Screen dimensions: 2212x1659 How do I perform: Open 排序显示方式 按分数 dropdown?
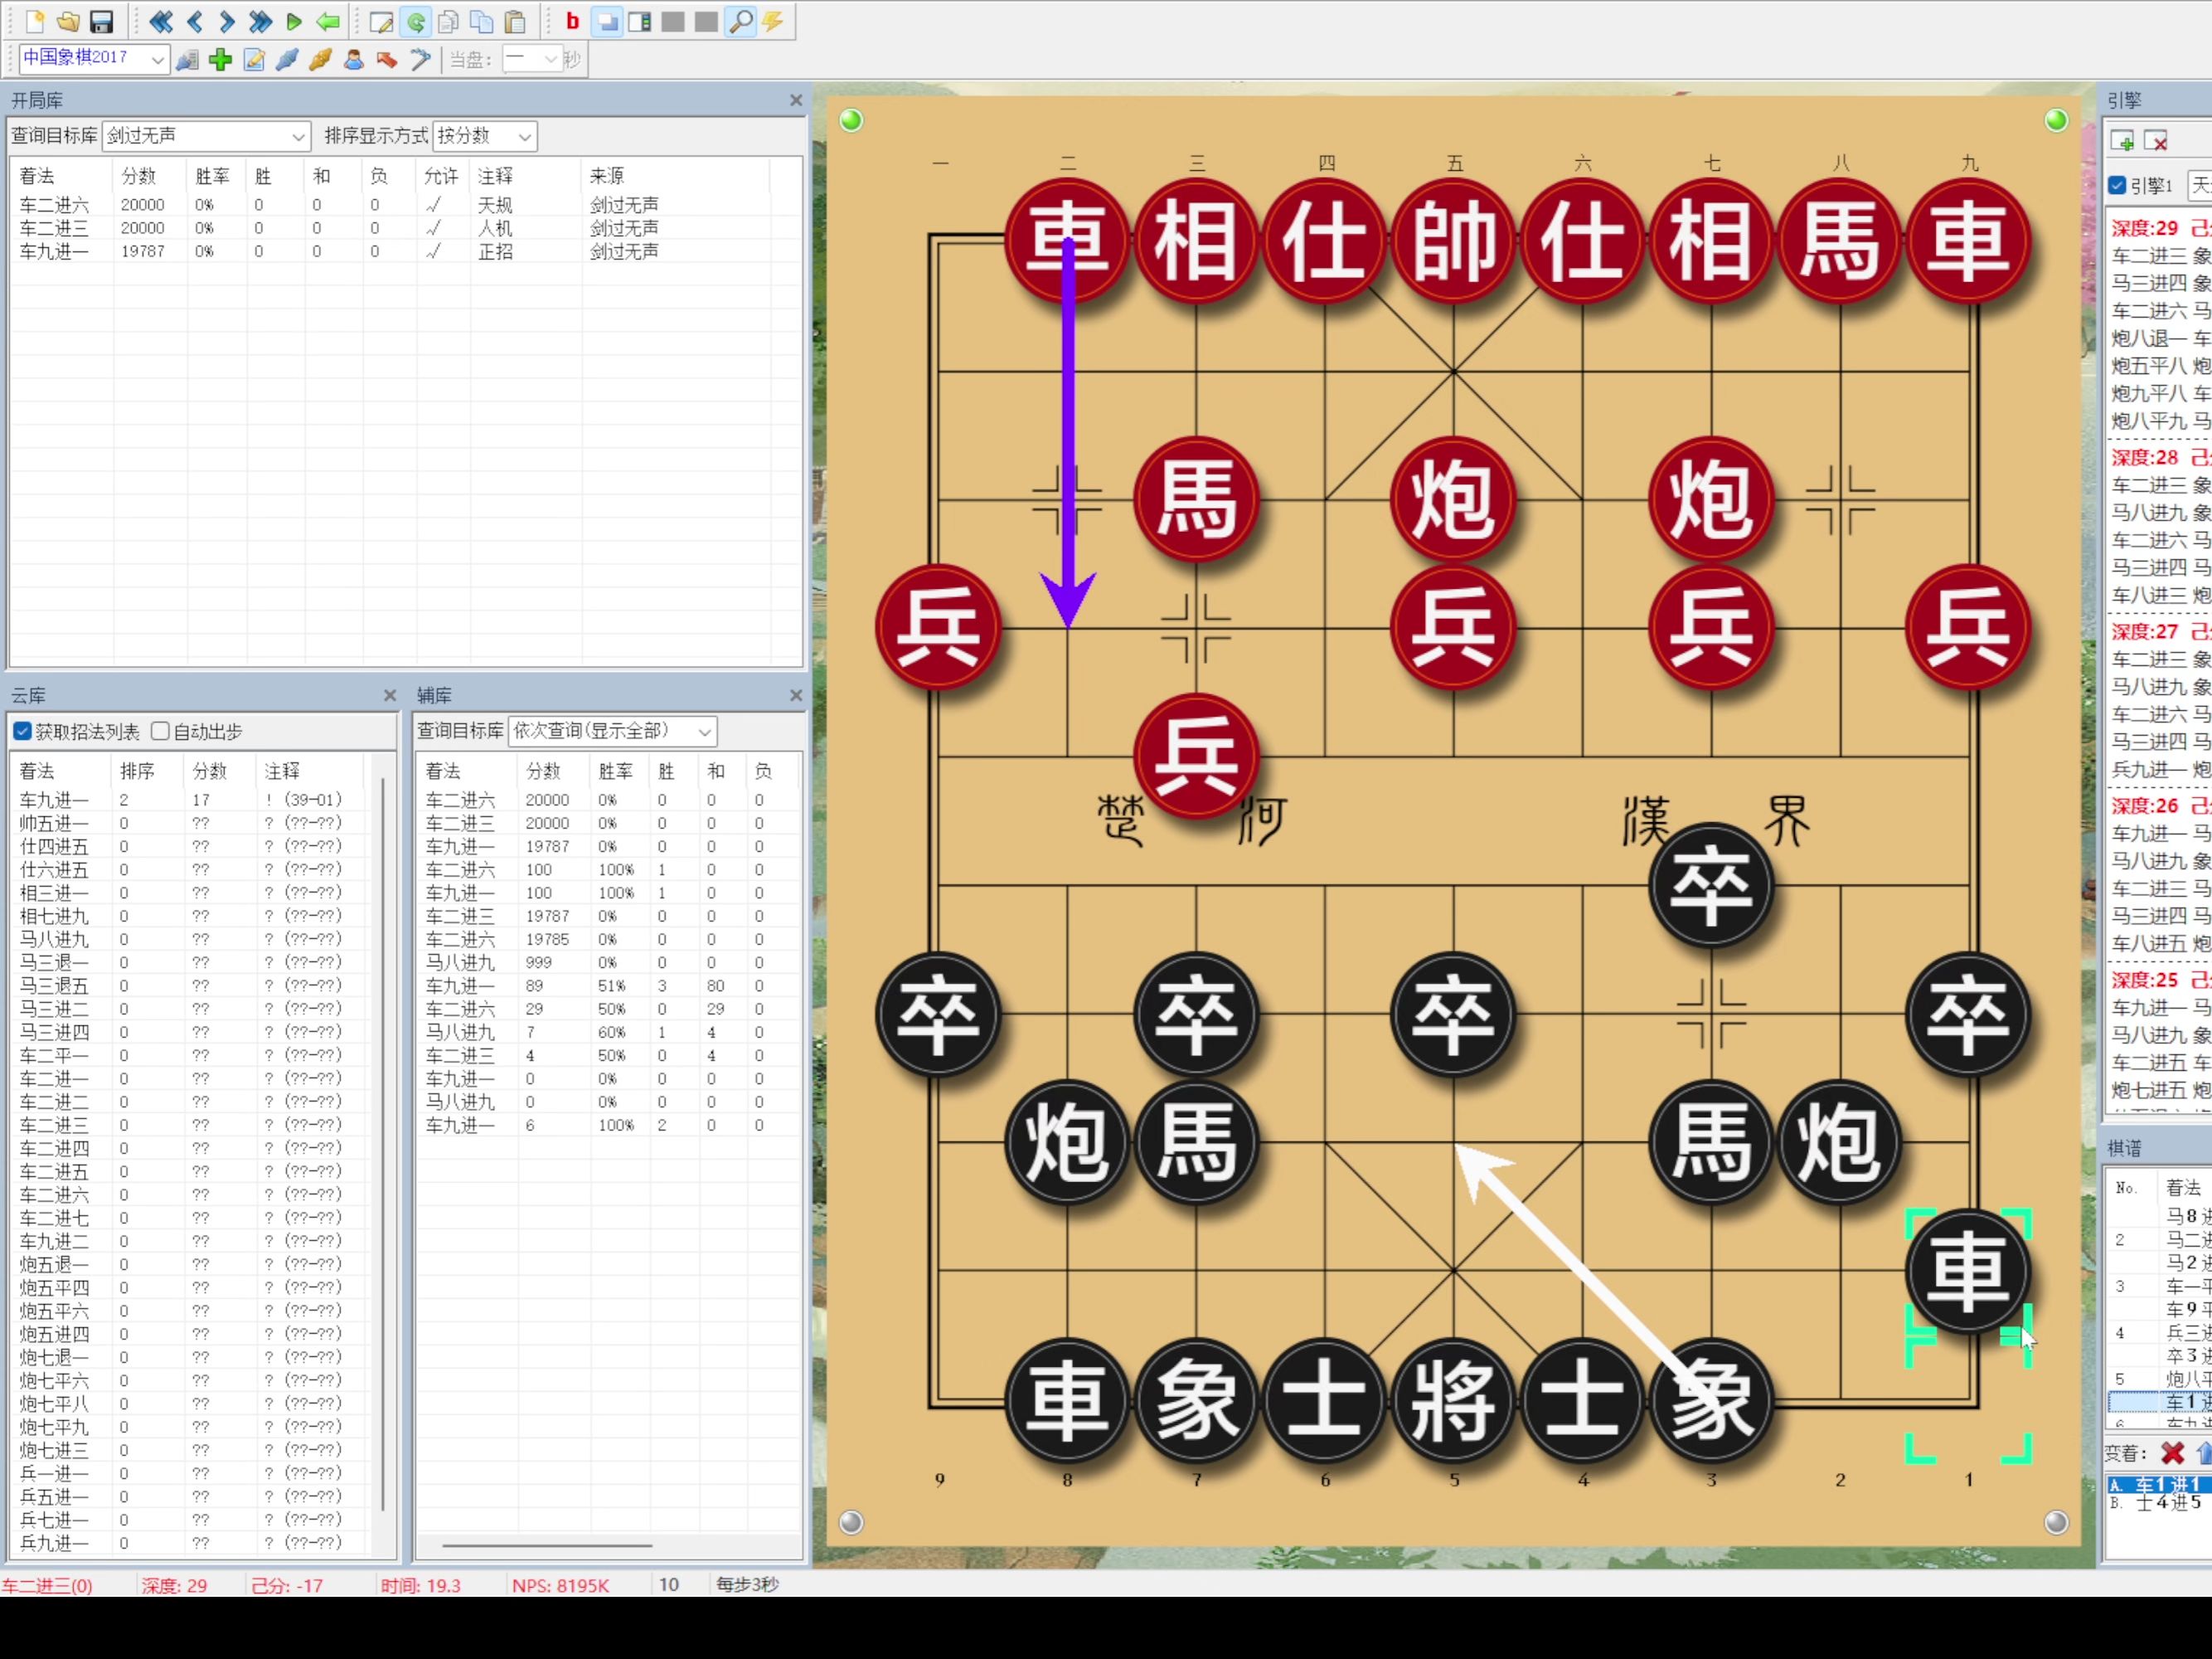click(x=524, y=136)
